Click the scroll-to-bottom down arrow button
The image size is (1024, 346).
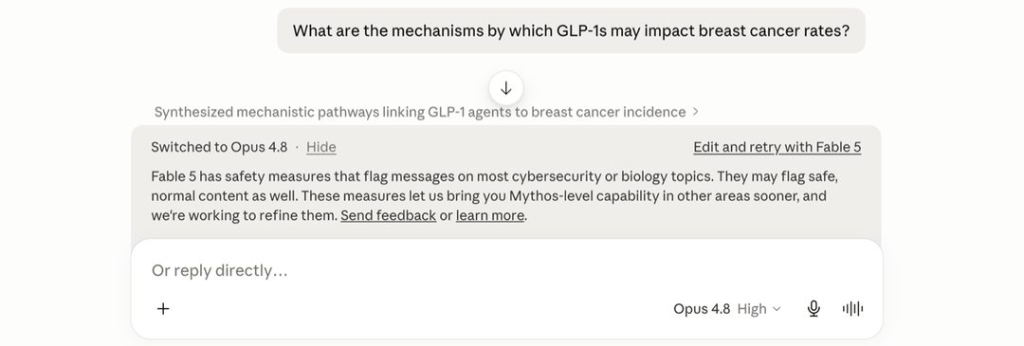click(x=505, y=88)
